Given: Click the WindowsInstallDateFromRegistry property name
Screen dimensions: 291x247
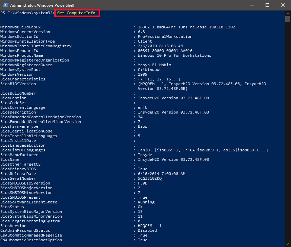Looking at the screenshot, I should point(36,46).
